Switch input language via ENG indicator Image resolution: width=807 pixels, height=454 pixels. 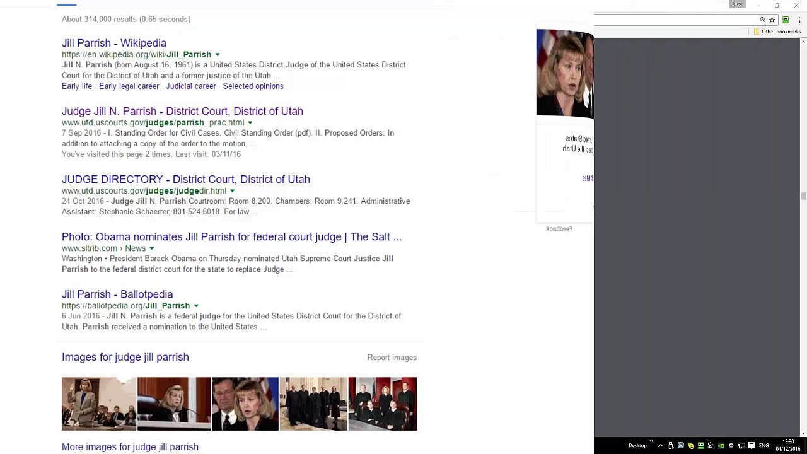(x=764, y=445)
